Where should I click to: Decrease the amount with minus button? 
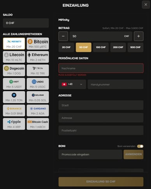pyautogui.click(x=63, y=36)
